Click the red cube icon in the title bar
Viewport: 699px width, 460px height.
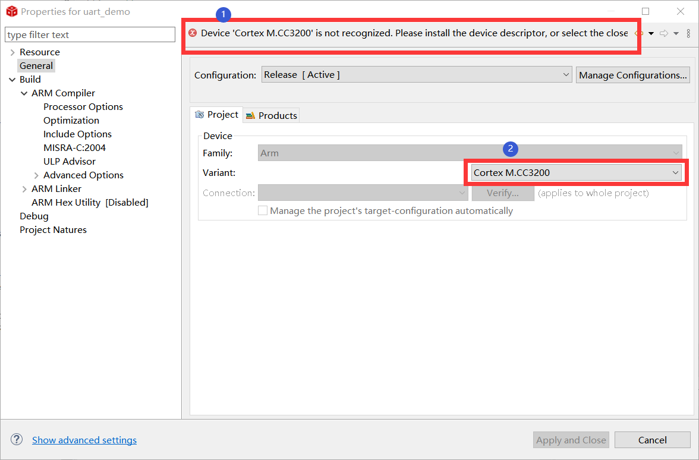tap(12, 11)
